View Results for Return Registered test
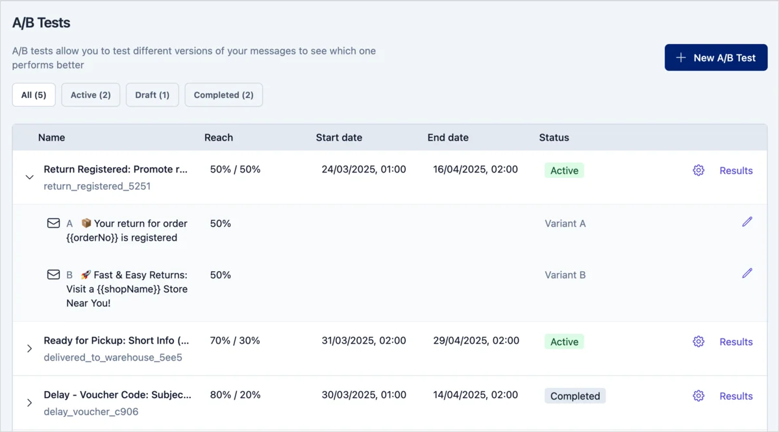The width and height of the screenshot is (779, 432). [736, 171]
